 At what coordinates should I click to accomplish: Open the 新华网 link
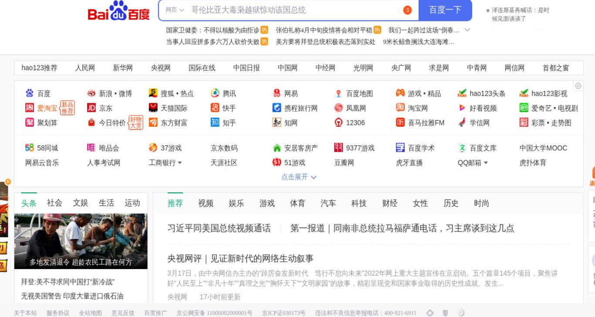(123, 68)
